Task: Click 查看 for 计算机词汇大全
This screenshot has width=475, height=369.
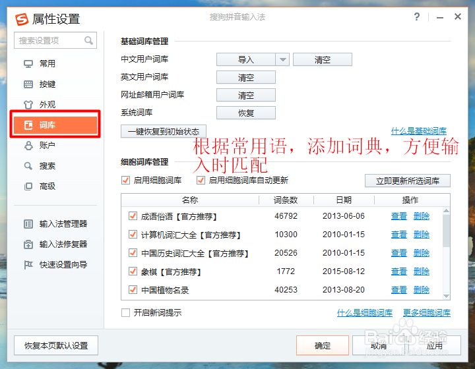Action: 399,235
